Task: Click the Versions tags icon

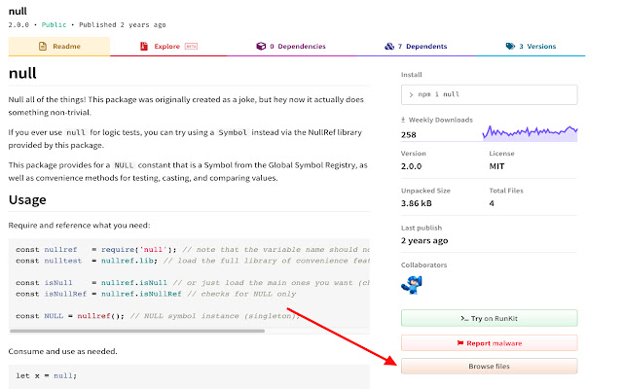Action: 510,47
